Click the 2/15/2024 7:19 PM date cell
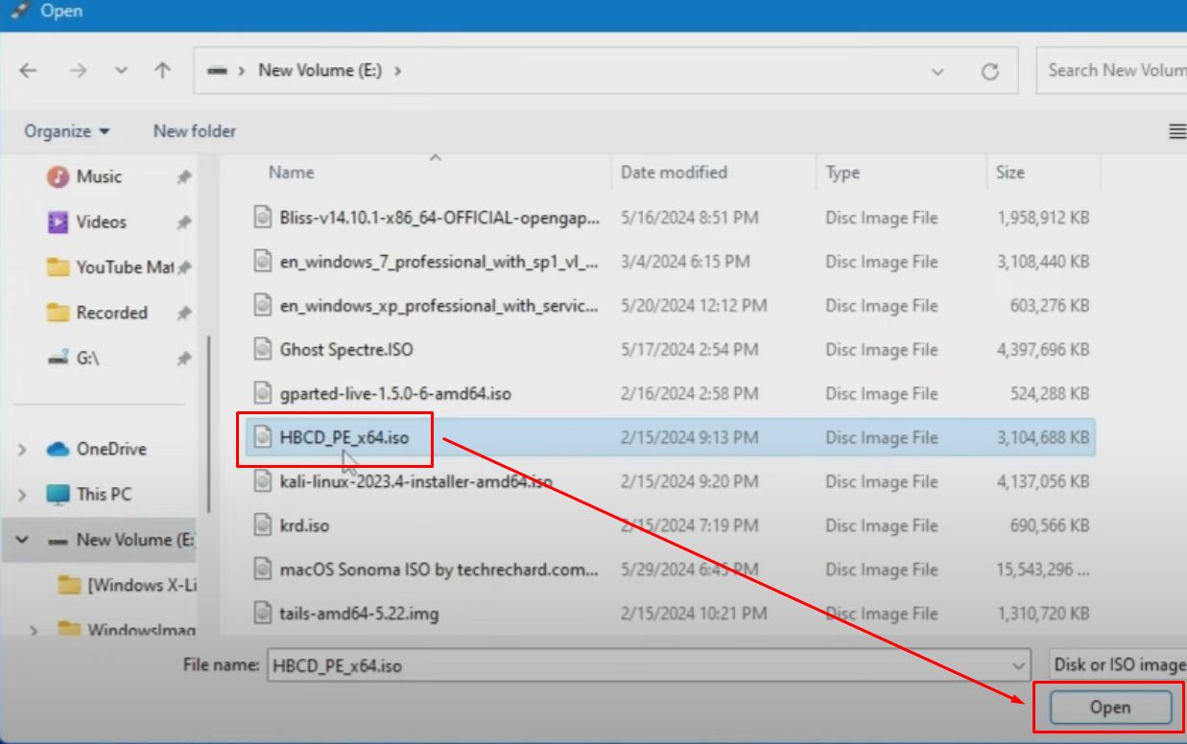 click(689, 525)
